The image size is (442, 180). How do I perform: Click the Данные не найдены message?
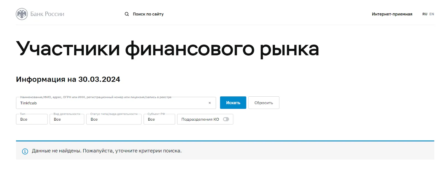(107, 151)
